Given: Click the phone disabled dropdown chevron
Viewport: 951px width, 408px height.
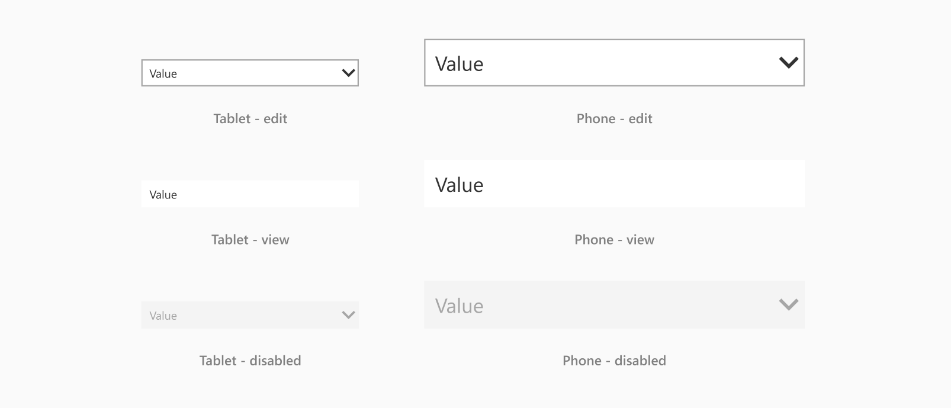Looking at the screenshot, I should coord(788,304).
